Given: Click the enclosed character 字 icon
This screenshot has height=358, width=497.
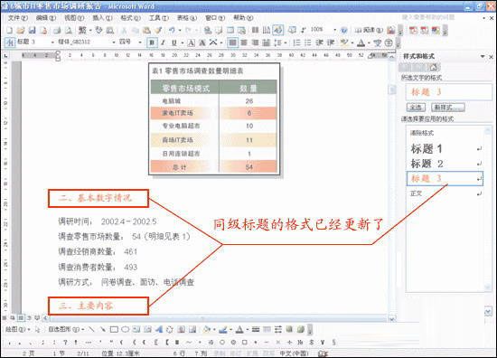Looking at the screenshot, I should click(389, 42).
